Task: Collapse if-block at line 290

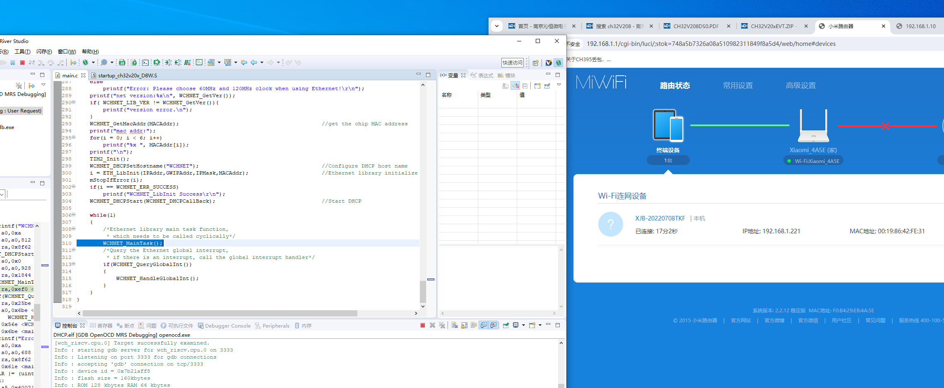Action: [x=74, y=102]
